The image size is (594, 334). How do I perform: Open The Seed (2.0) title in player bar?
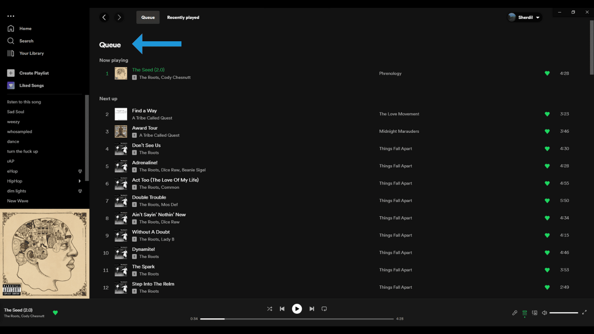(x=18, y=310)
